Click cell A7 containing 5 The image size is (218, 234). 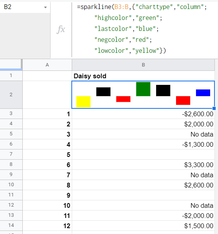pyautogui.click(x=47, y=155)
